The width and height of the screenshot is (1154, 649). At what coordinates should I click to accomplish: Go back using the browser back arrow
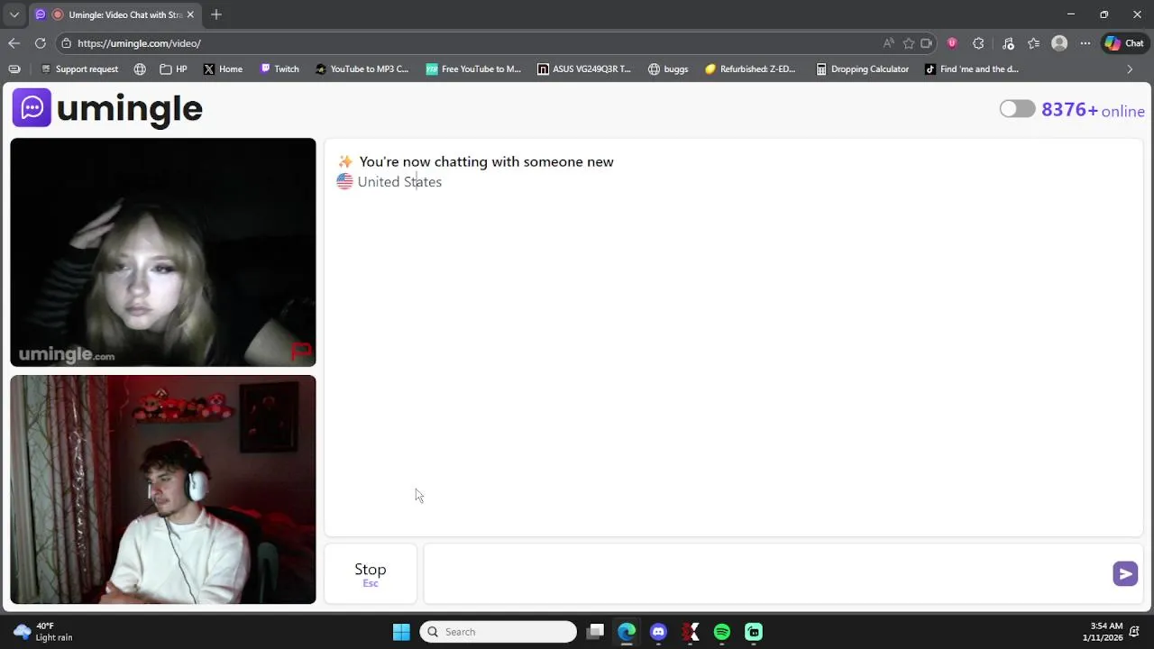click(14, 43)
